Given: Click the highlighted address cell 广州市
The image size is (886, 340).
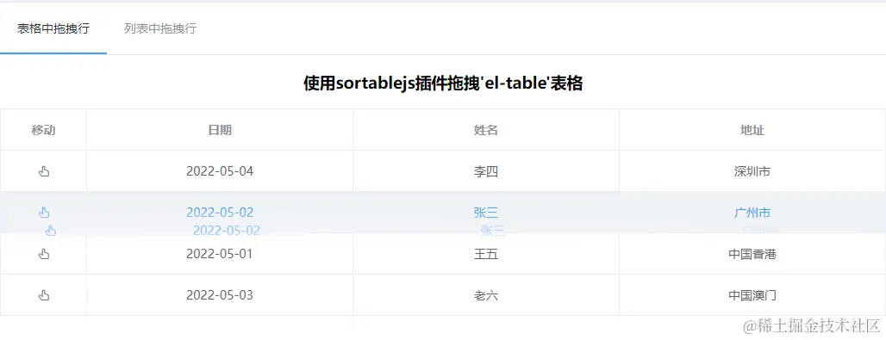Looking at the screenshot, I should click(752, 213).
